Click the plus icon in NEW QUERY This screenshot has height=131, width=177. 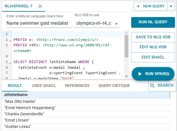point(138,6)
